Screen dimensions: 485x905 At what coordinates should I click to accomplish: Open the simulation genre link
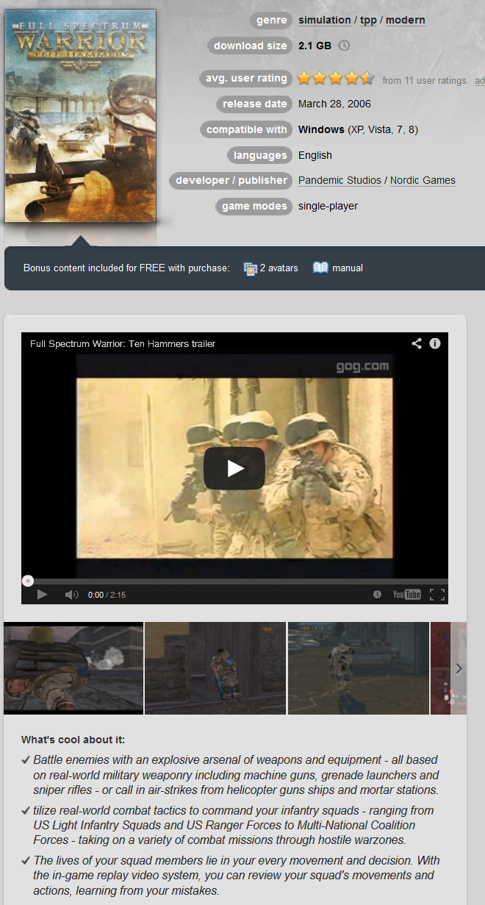coord(325,20)
